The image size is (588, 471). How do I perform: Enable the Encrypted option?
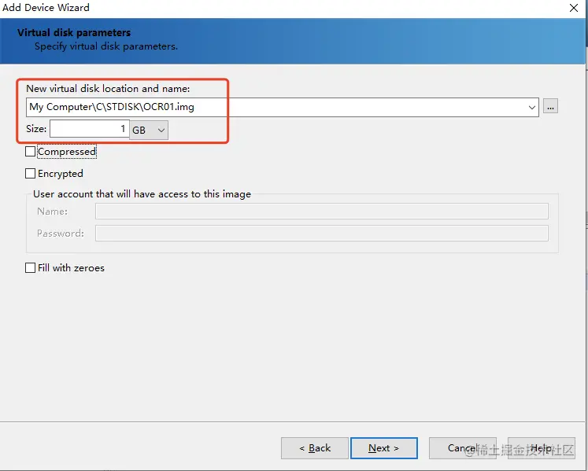coord(31,174)
